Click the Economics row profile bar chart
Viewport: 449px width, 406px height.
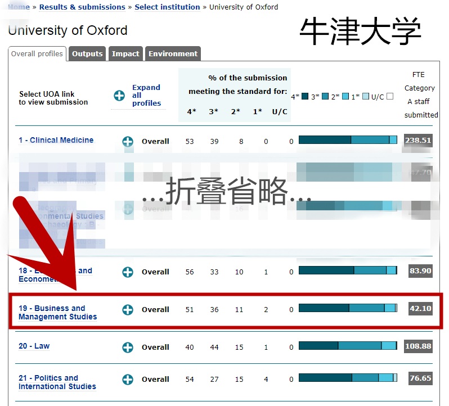click(x=348, y=270)
